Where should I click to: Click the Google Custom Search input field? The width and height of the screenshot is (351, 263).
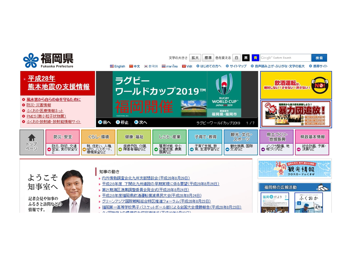coord(286,58)
